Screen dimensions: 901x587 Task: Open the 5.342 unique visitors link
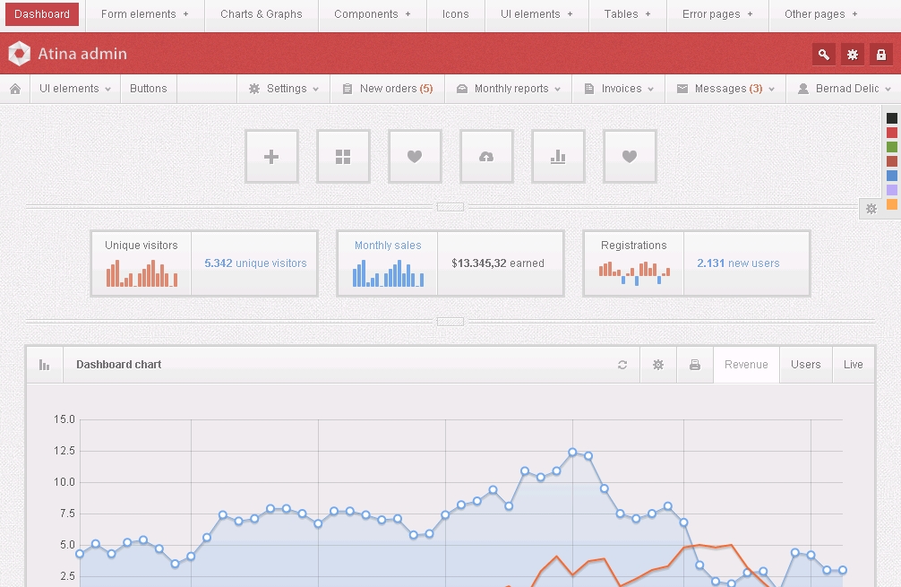(255, 263)
